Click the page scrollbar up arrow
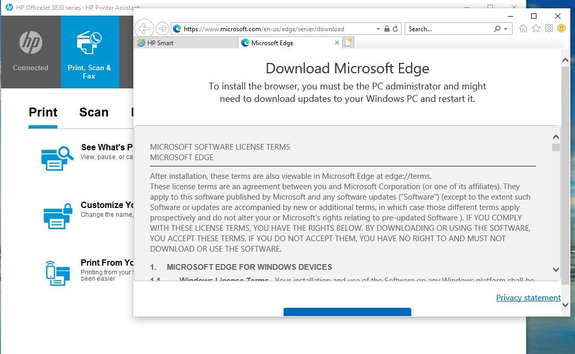The image size is (575, 354). (x=565, y=60)
